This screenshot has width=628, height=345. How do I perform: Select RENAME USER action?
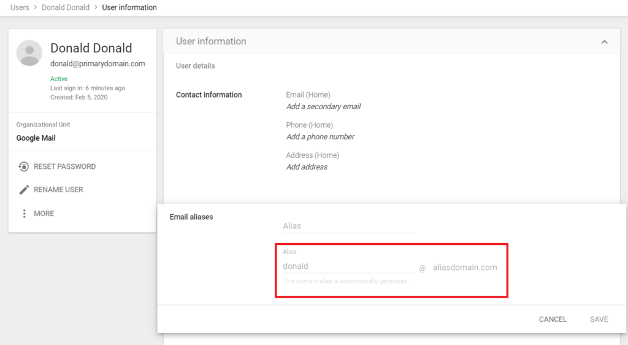58,190
